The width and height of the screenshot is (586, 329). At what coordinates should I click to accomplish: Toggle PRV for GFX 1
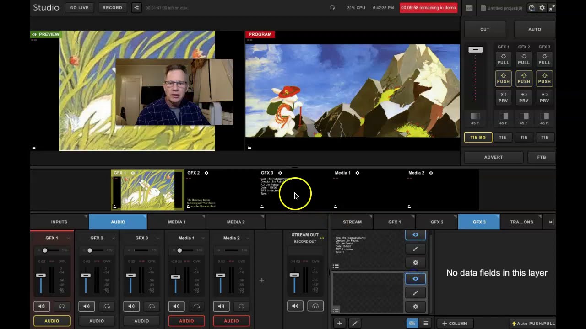pyautogui.click(x=503, y=97)
